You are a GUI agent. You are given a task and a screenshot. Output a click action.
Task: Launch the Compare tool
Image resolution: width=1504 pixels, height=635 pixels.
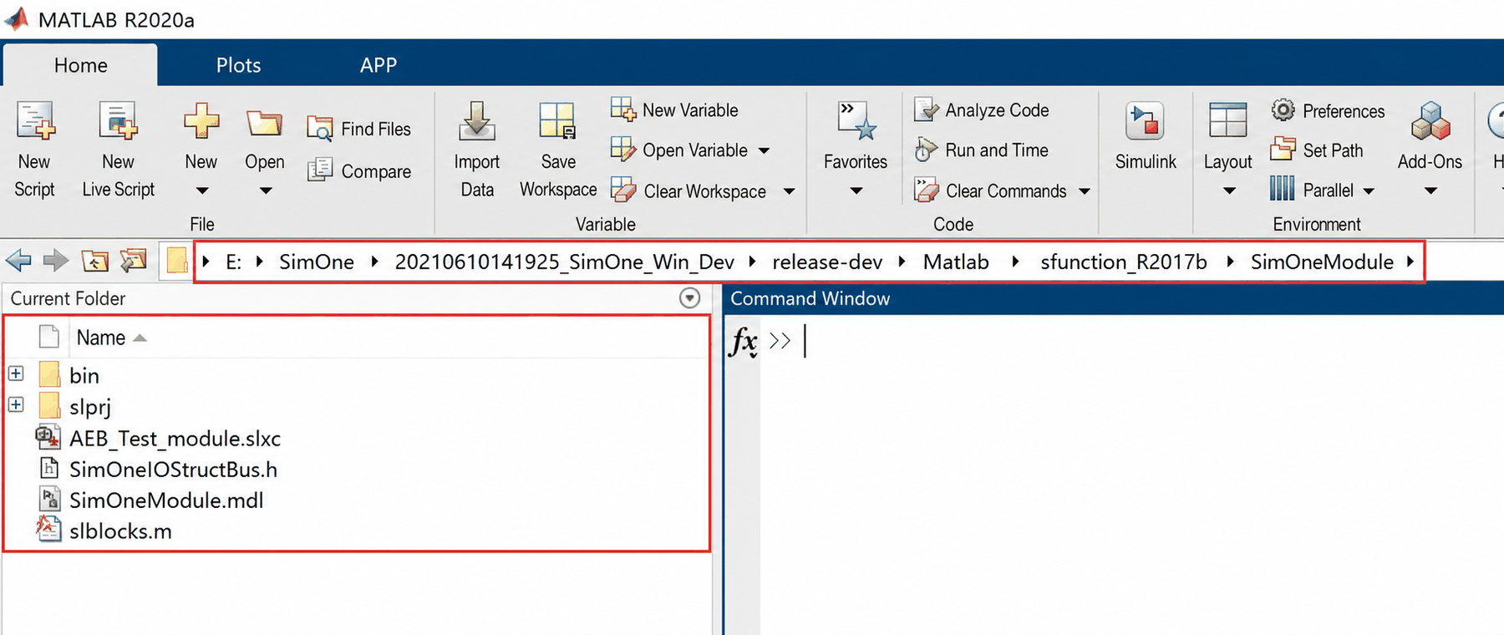358,171
